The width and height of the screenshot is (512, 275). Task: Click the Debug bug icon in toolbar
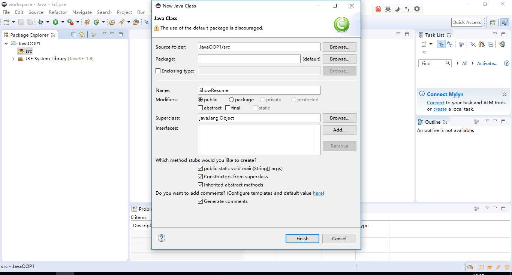click(x=40, y=22)
